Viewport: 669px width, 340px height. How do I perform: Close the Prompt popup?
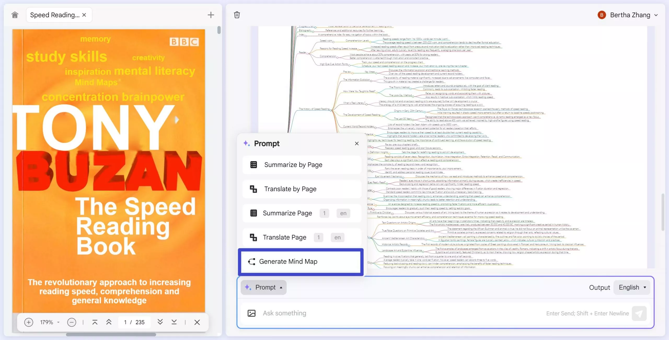pos(357,143)
